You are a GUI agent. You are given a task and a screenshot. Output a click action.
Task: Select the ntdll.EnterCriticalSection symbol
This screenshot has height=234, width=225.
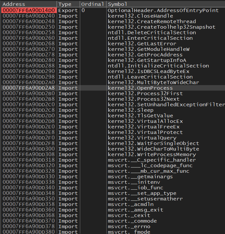(150, 38)
